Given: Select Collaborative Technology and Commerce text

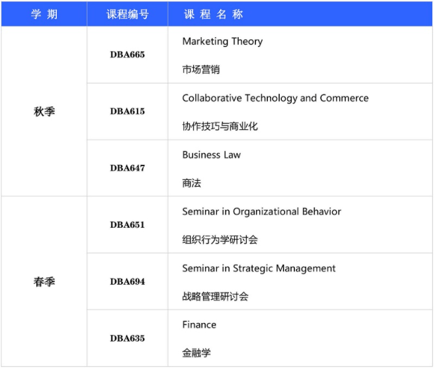Looking at the screenshot, I should click(x=275, y=98).
